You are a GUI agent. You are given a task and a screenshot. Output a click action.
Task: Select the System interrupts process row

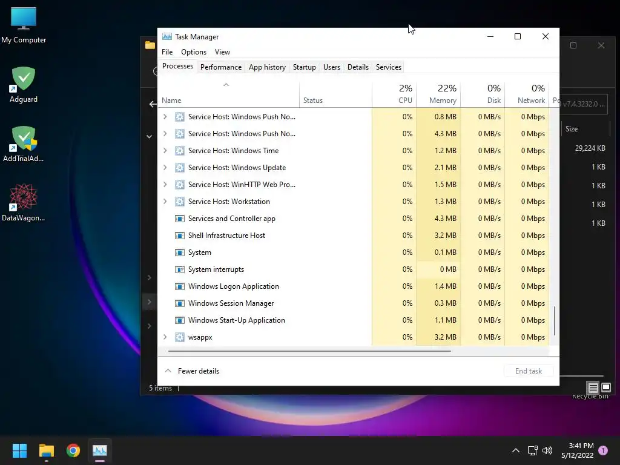[x=354, y=269]
